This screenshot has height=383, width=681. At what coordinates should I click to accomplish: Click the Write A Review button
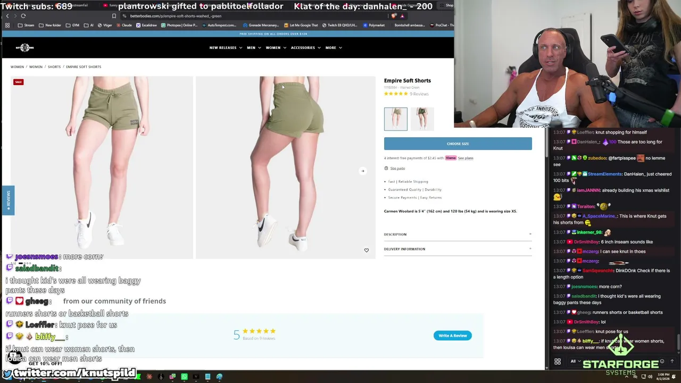tap(453, 336)
